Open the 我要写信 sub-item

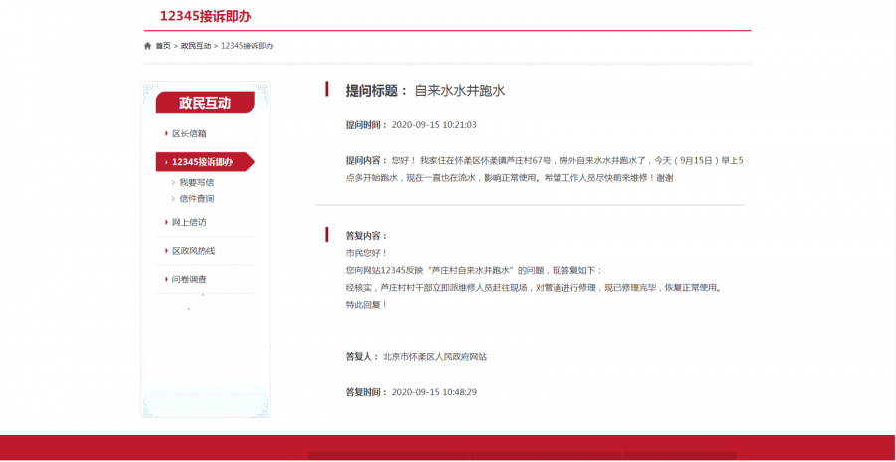click(x=196, y=183)
